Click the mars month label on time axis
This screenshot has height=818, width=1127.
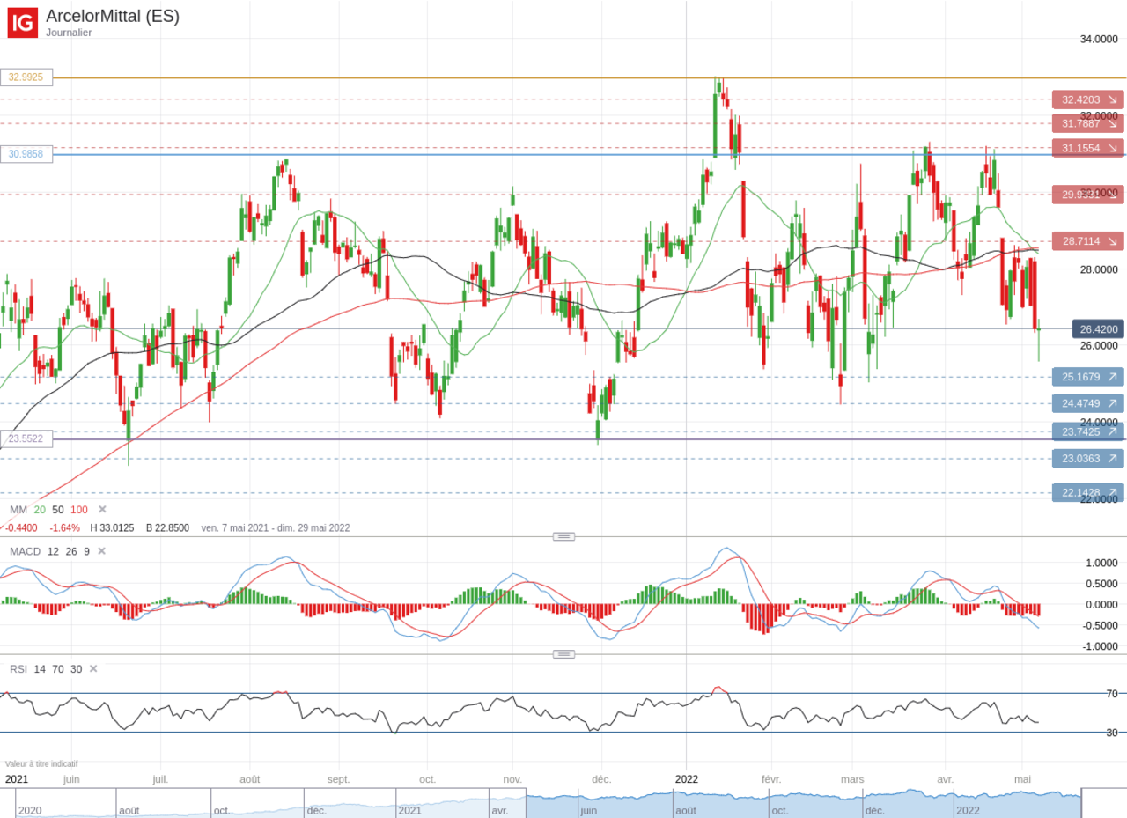[852, 779]
